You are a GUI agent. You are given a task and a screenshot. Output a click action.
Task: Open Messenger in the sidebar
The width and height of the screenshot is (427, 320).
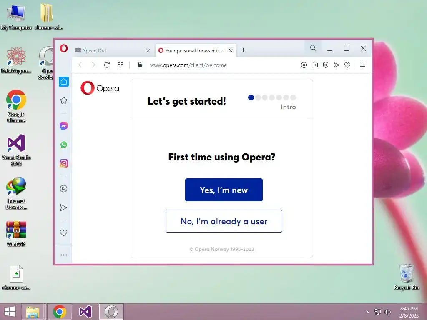coord(64,126)
